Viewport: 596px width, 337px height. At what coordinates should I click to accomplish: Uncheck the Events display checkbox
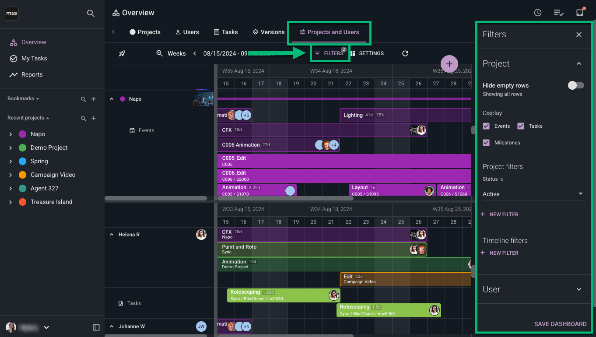coord(486,126)
